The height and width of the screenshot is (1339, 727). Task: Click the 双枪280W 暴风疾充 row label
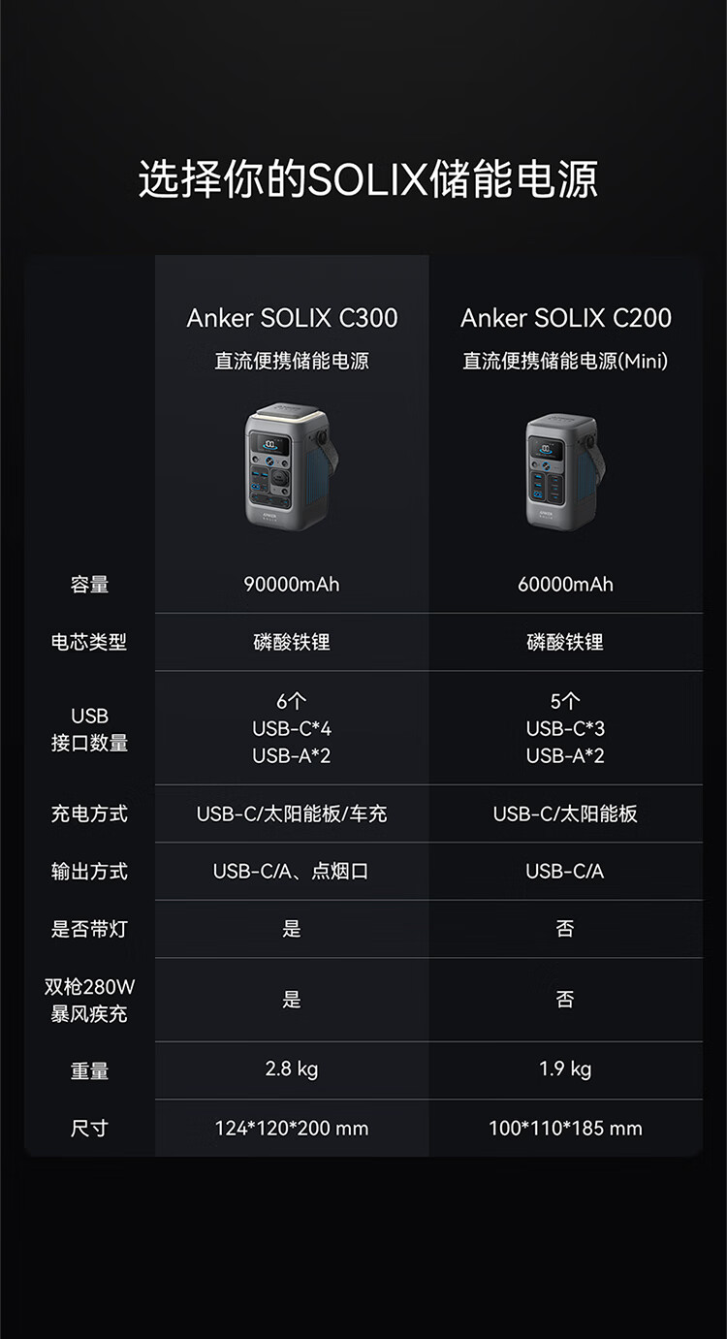(89, 1001)
